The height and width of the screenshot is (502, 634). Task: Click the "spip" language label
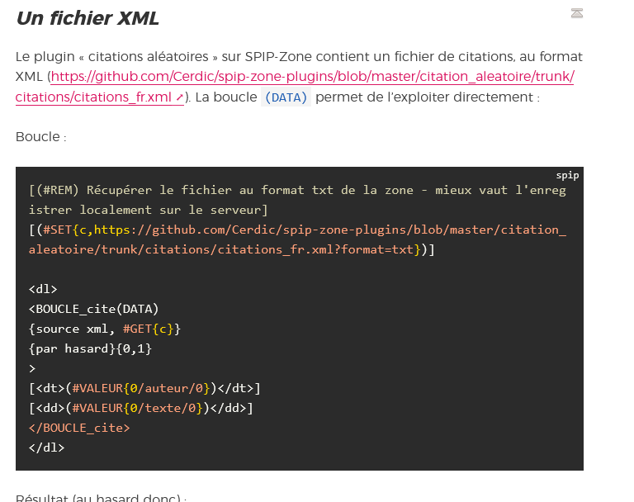click(567, 176)
